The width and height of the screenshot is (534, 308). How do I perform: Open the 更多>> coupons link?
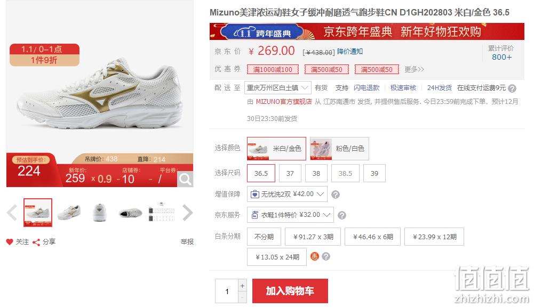click(414, 69)
